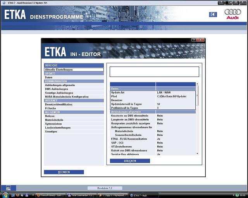This screenshot has height=198, width=248.
Task: Switch to Total Commander taskbar window
Action: tap(81, 195)
